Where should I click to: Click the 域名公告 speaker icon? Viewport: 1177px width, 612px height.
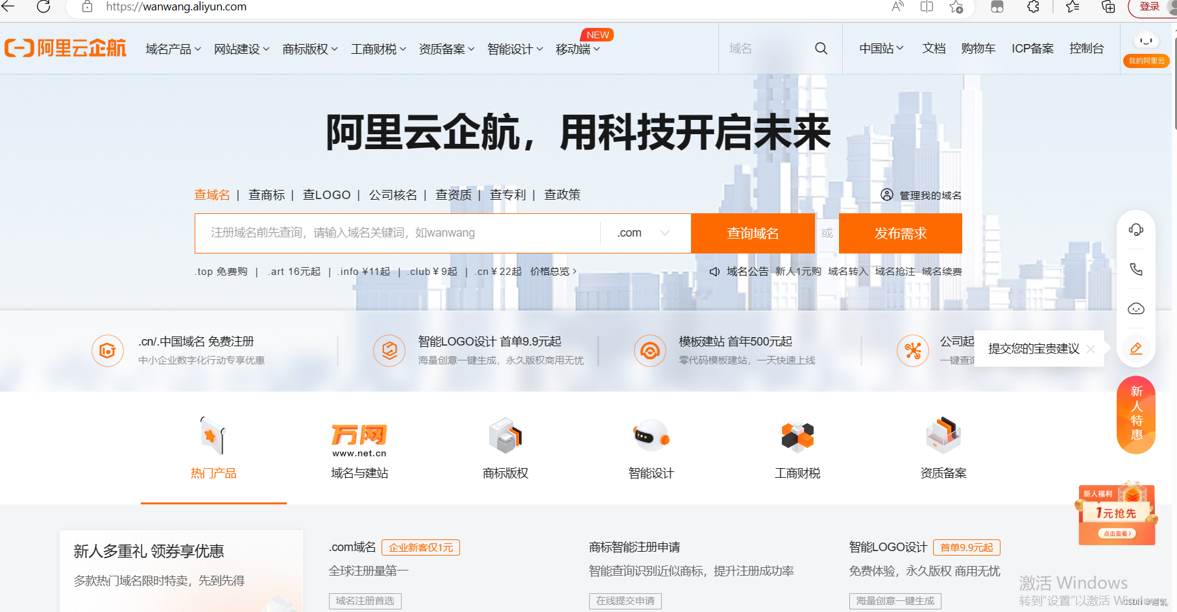[x=714, y=272]
